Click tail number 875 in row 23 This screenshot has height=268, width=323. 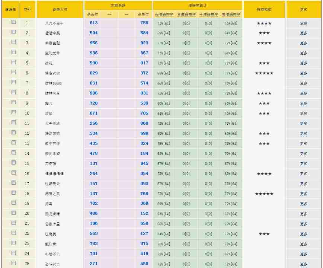144,244
